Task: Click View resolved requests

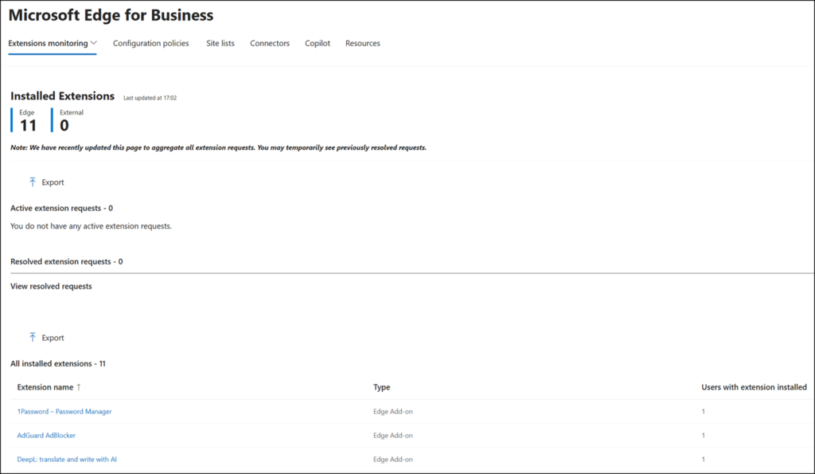Action: pos(51,286)
